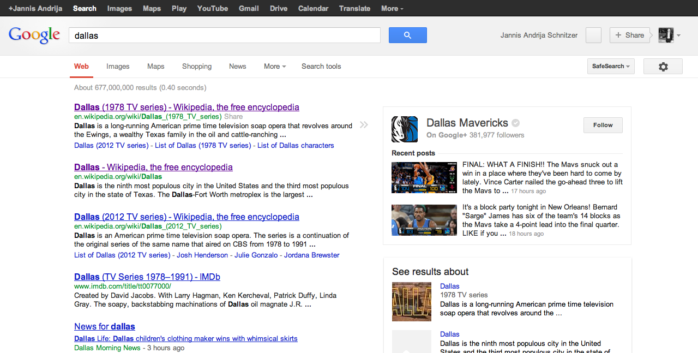Open settings gear options

tap(663, 67)
